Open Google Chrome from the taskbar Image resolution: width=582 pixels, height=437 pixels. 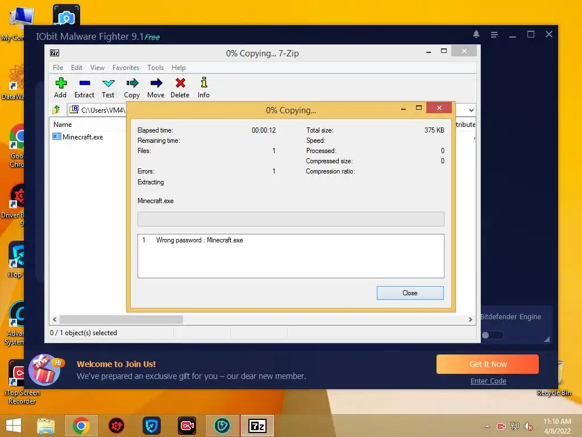click(x=81, y=426)
